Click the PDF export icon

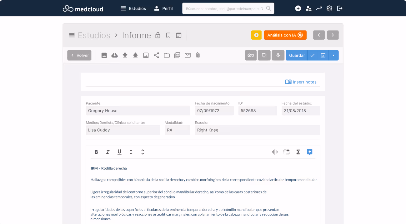pyautogui.click(x=177, y=55)
